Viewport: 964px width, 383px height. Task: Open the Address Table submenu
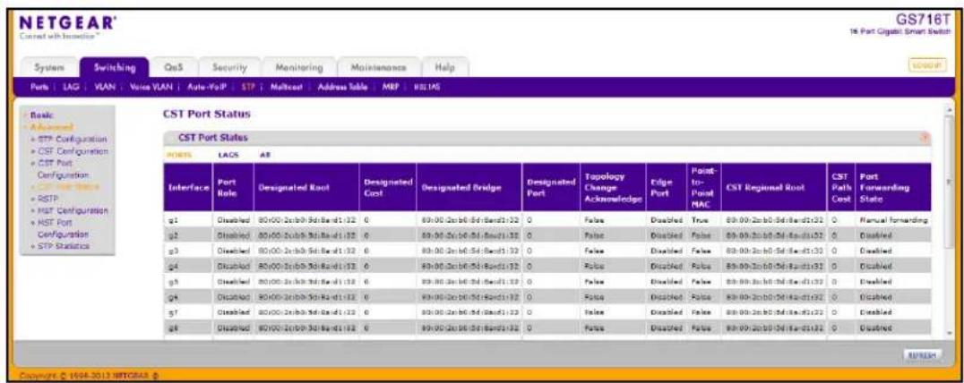342,87
